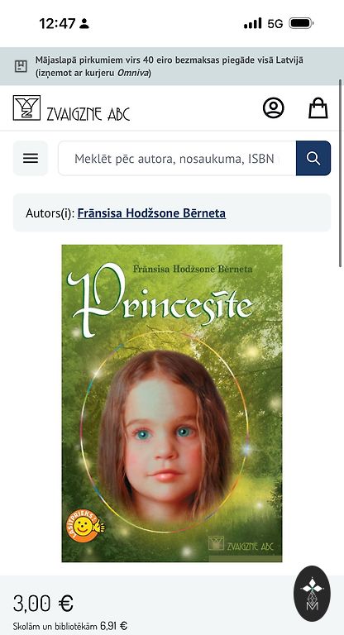Click the page vertical scrollbar
344x635 pixels.
341,174
